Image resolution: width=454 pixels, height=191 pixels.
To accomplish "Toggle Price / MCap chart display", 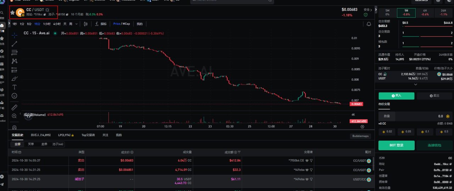I will pyautogui.click(x=122, y=24).
